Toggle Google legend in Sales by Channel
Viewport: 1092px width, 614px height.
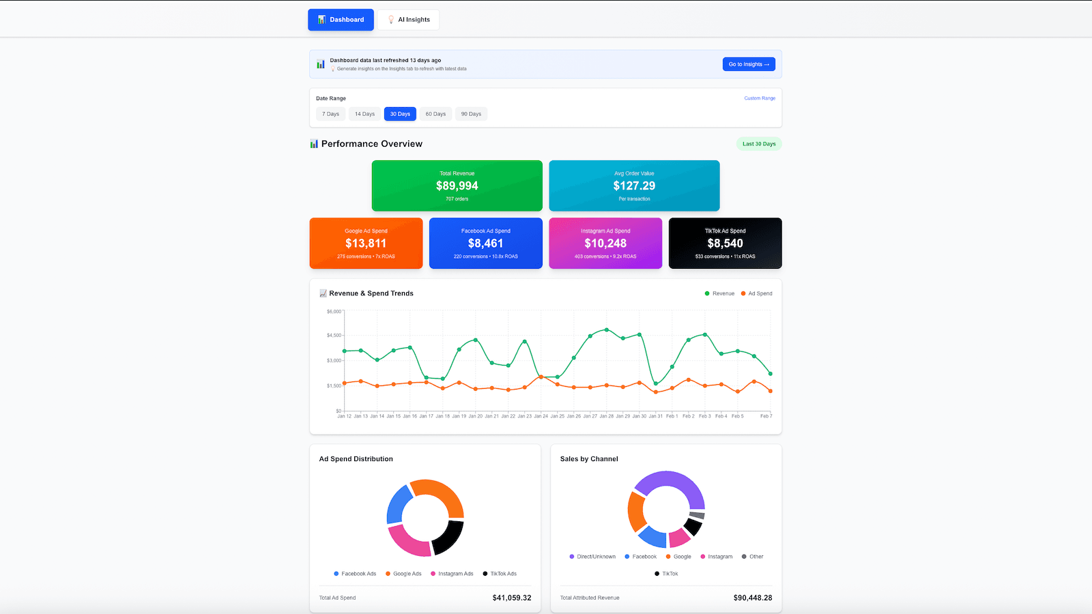678,557
